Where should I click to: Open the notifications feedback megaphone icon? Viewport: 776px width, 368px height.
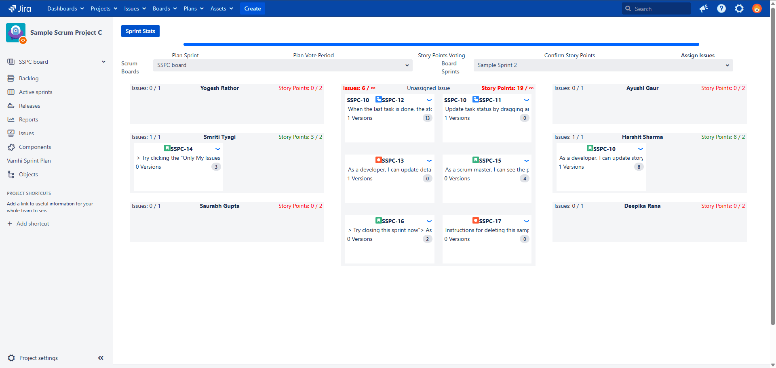pyautogui.click(x=704, y=8)
